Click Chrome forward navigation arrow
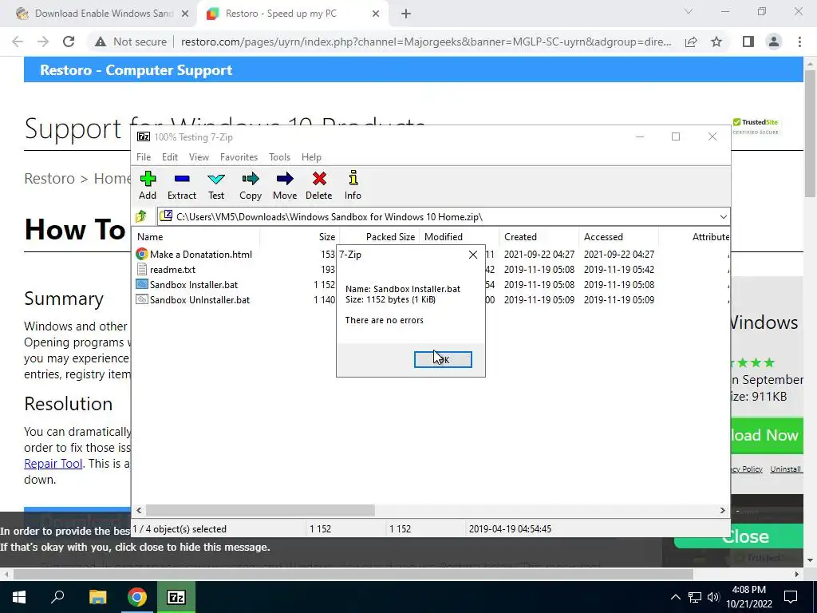817x613 pixels. click(43, 42)
